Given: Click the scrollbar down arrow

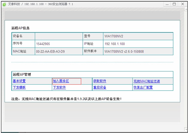Looking at the screenshot, I should coord(186,129).
